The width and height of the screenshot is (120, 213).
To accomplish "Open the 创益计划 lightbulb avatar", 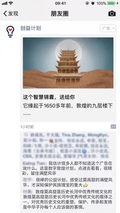I will (10, 31).
